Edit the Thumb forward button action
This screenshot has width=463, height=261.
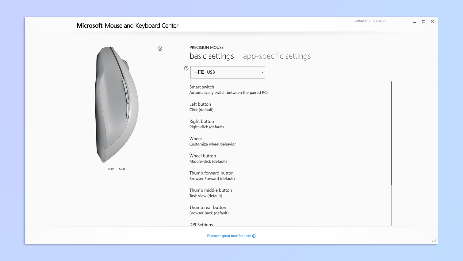tap(211, 175)
